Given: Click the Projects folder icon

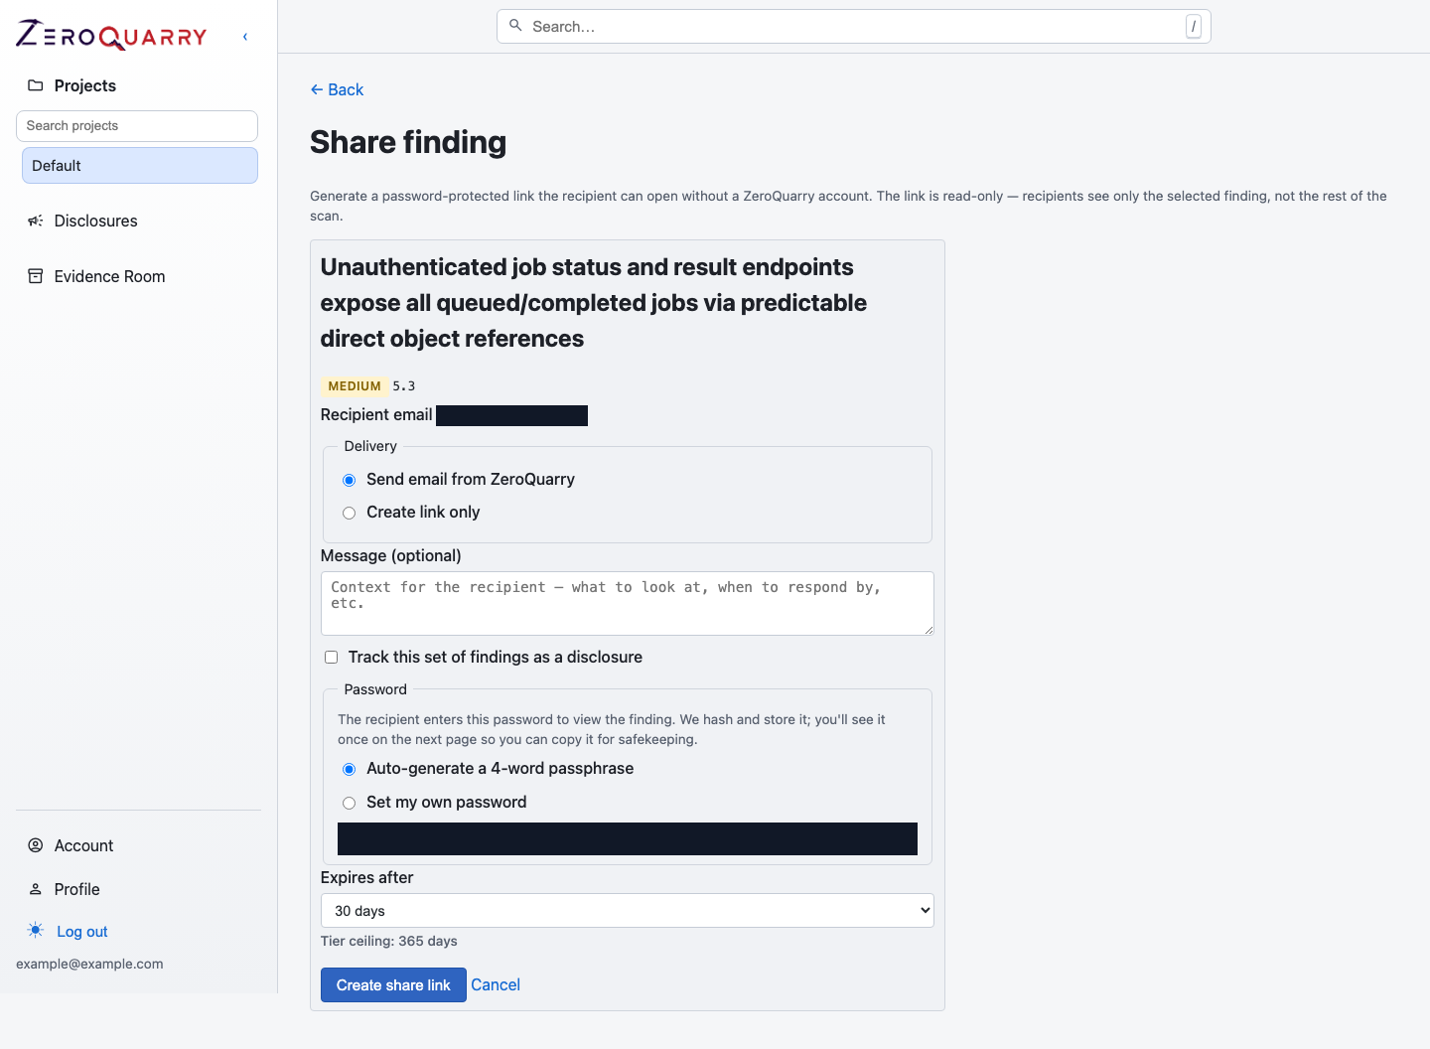Looking at the screenshot, I should pyautogui.click(x=36, y=85).
